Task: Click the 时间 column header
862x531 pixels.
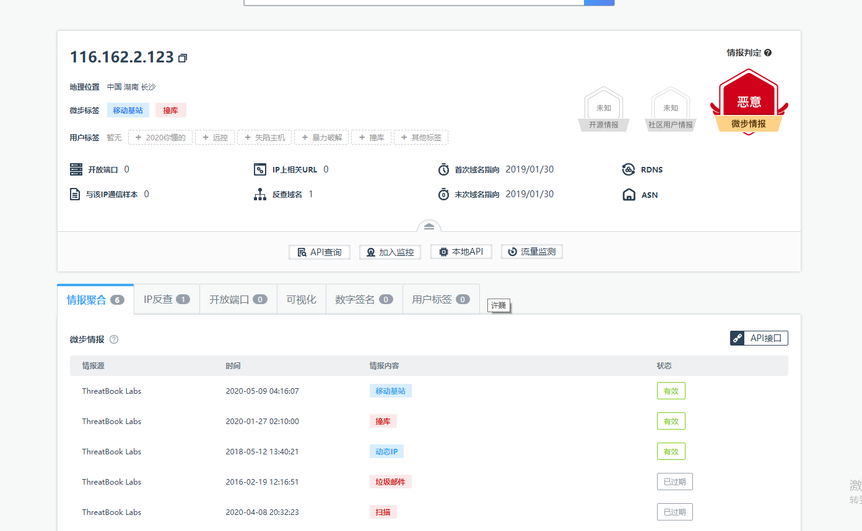Action: 233,366
